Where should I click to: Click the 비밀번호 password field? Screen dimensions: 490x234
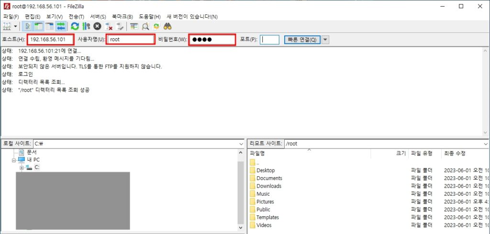[212, 40]
